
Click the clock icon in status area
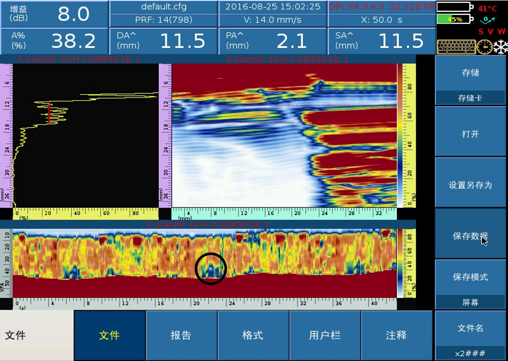484,47
